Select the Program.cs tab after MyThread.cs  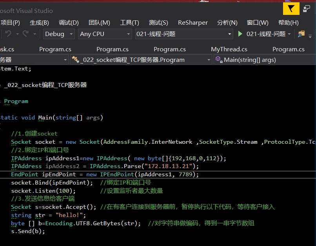pos(289,49)
